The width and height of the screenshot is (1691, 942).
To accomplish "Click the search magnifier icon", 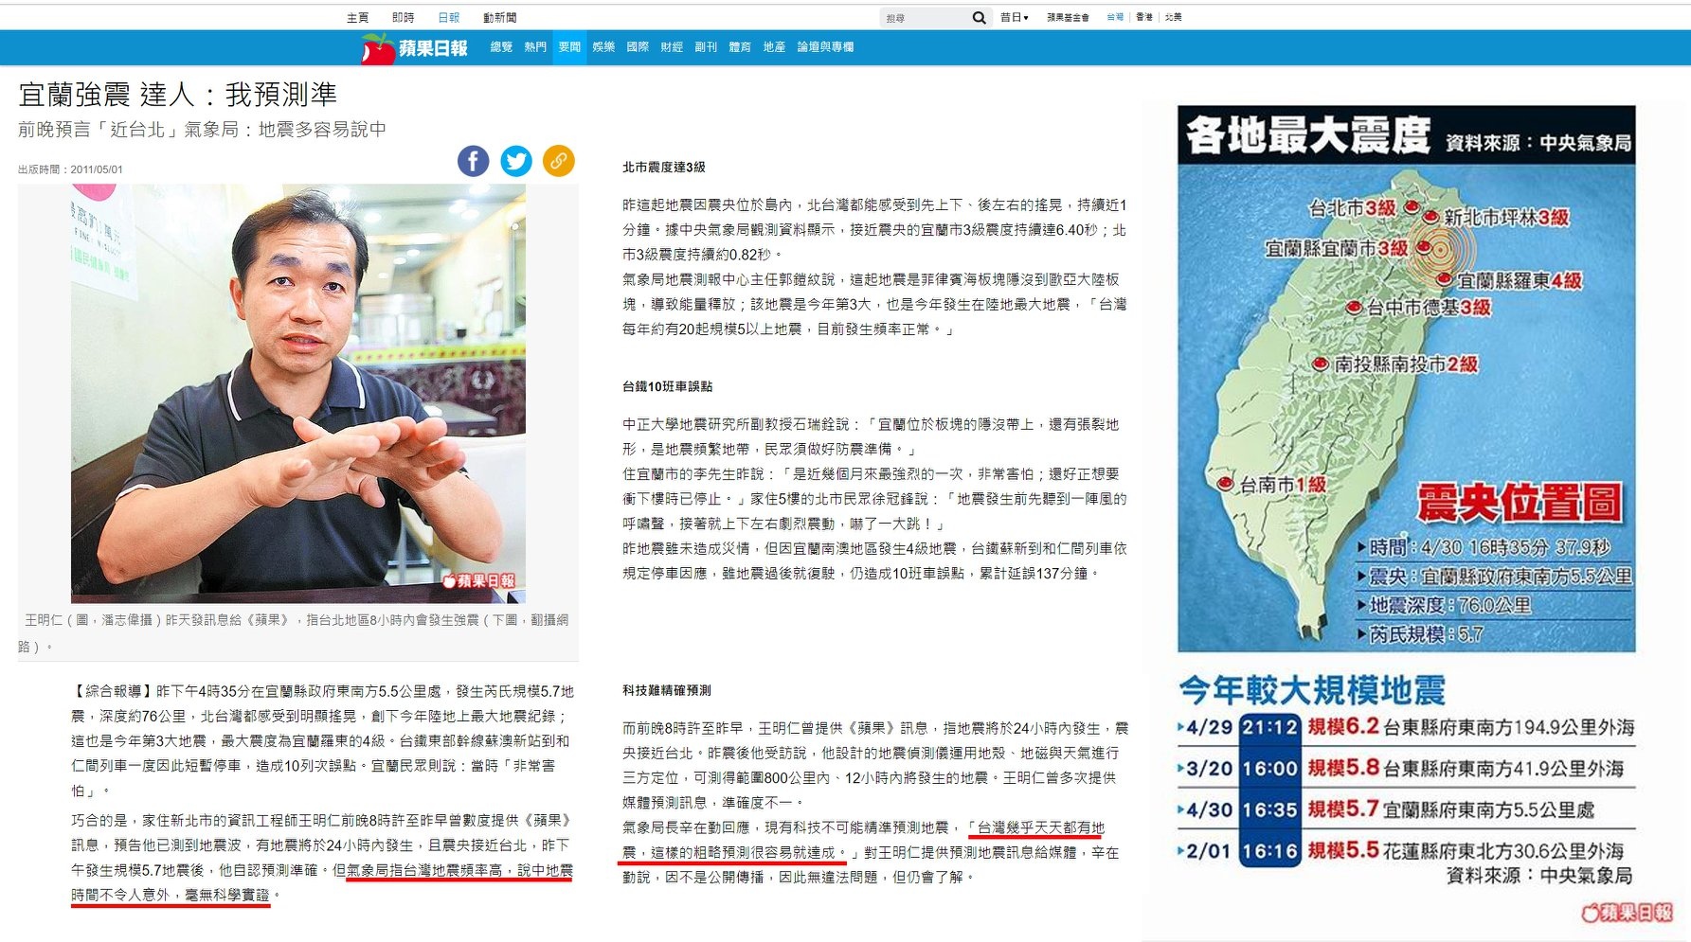I will 979,18.
